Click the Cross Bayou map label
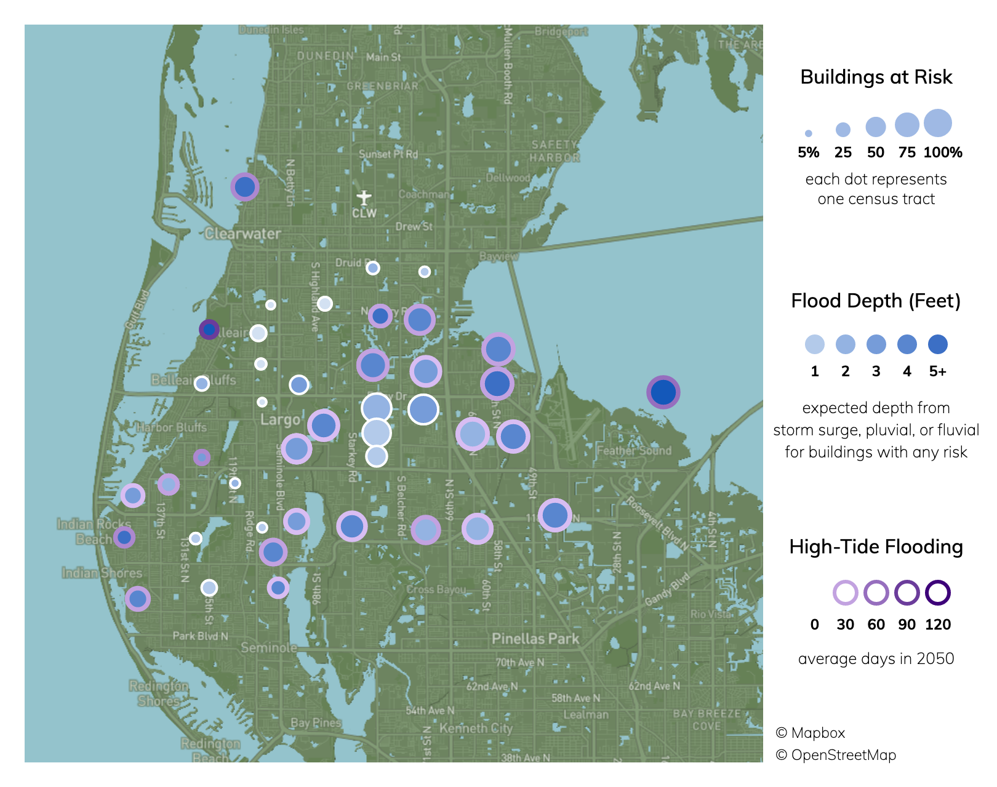This screenshot has width=997, height=787. click(x=436, y=590)
